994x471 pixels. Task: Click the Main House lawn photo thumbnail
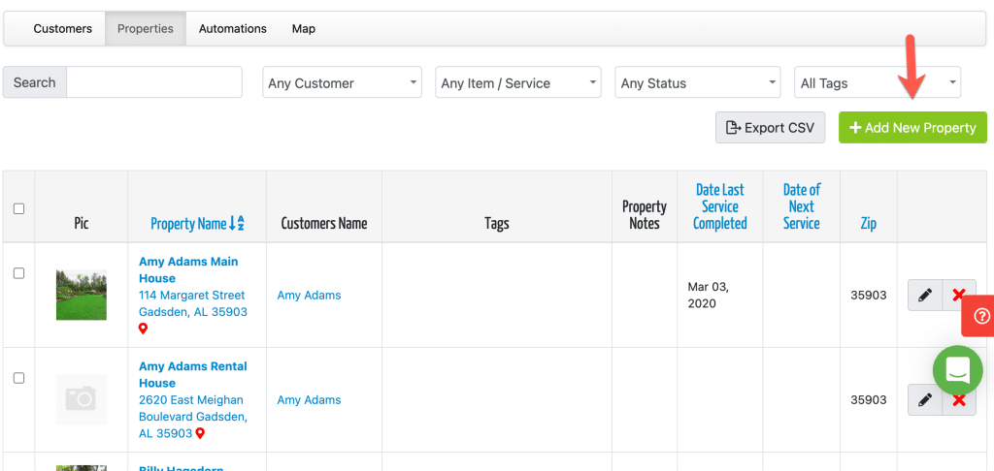(x=82, y=295)
